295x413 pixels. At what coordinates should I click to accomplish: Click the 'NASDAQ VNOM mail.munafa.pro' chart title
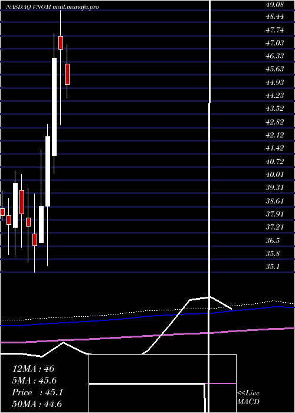[x=52, y=7]
